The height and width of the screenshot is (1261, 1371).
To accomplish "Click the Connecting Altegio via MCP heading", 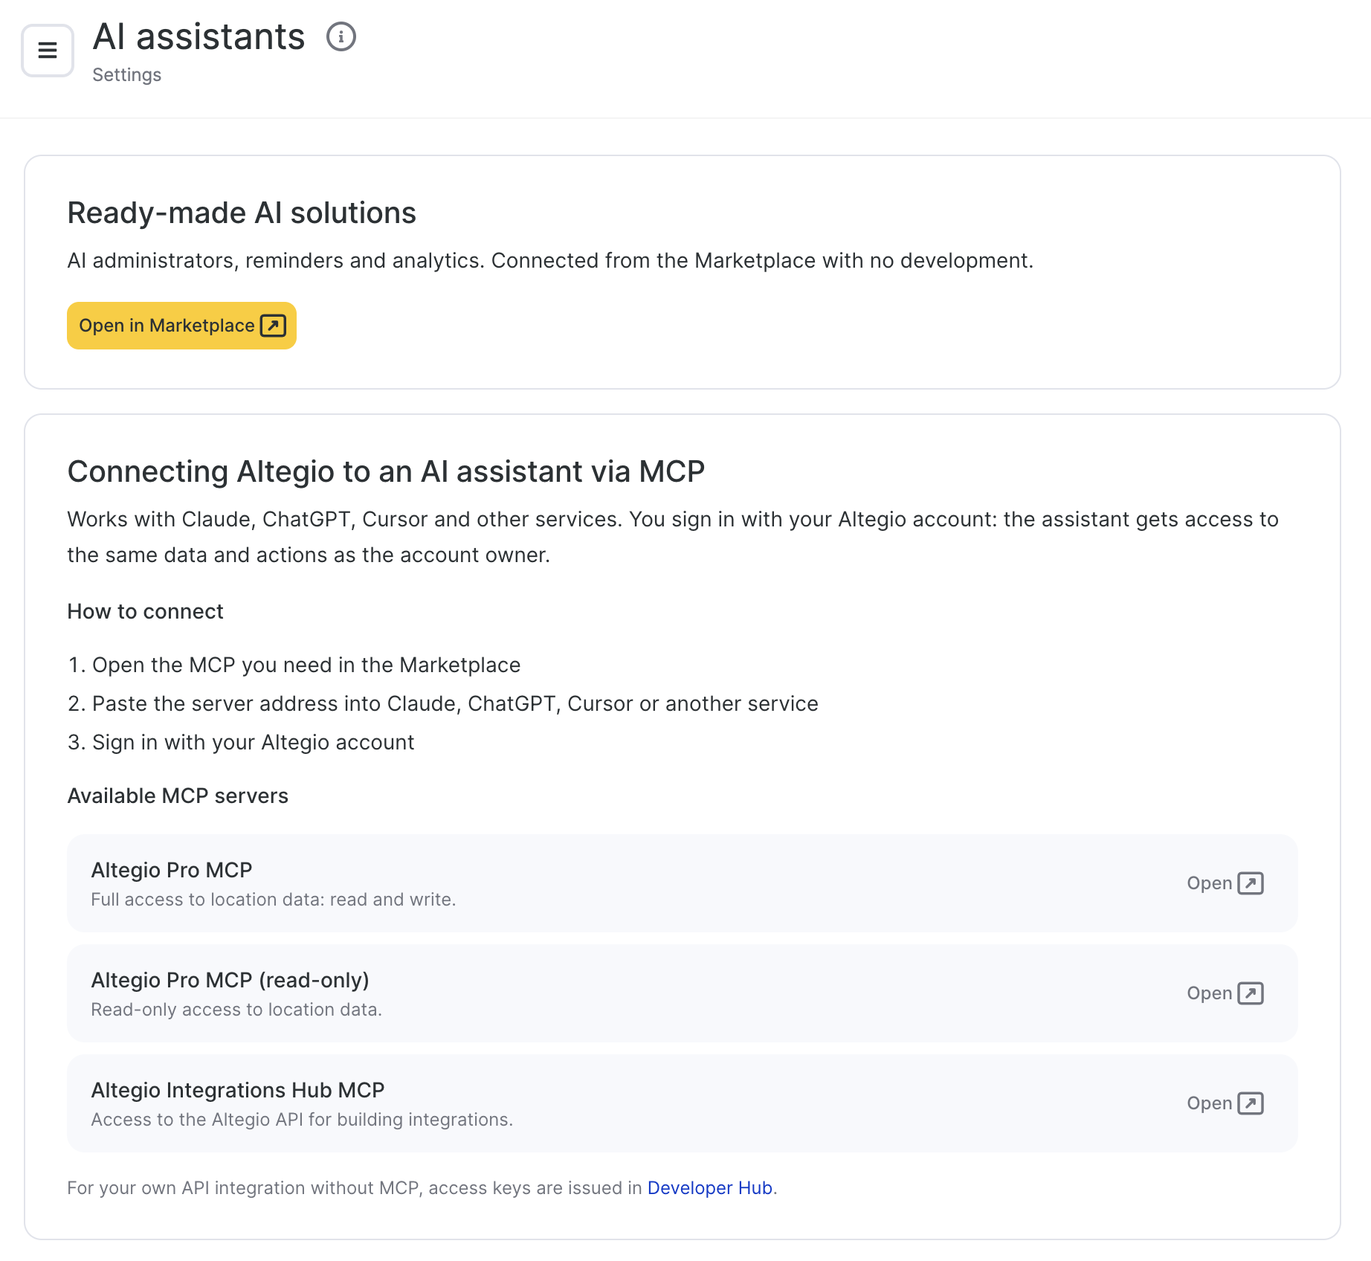I will [x=386, y=471].
